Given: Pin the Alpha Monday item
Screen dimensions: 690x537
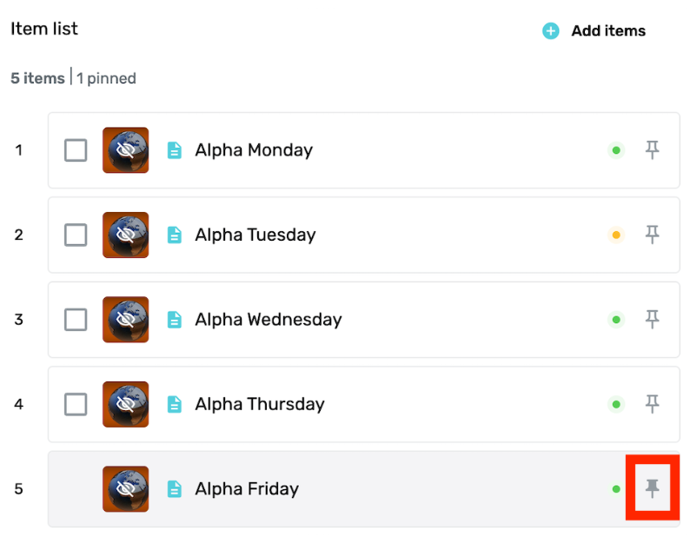Looking at the screenshot, I should pos(652,150).
